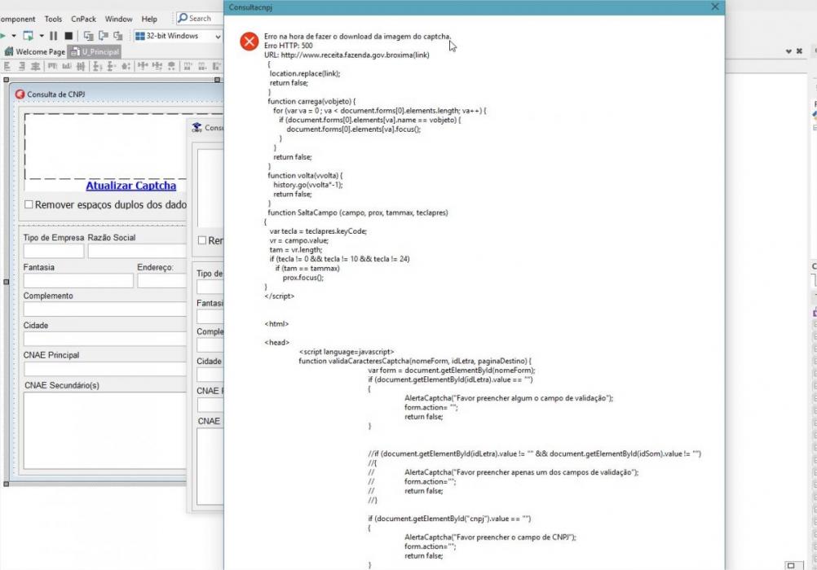Click the 'Erro HTTP: 500' line
817x570 pixels.
pos(288,46)
